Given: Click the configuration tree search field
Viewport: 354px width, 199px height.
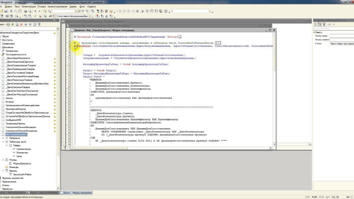Looking at the screenshot, I should pyautogui.click(x=28, y=28).
